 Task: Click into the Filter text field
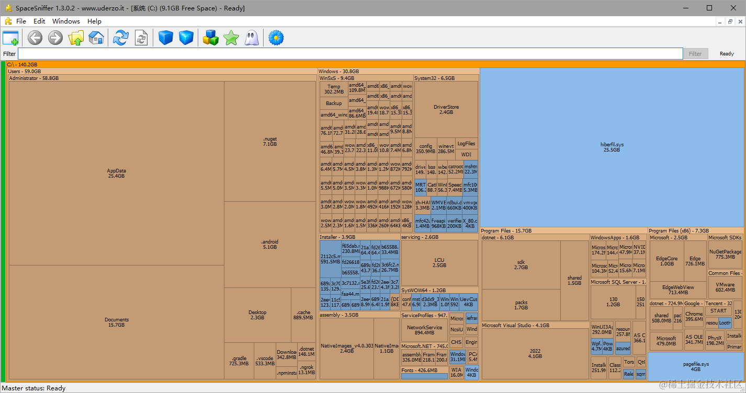point(350,54)
